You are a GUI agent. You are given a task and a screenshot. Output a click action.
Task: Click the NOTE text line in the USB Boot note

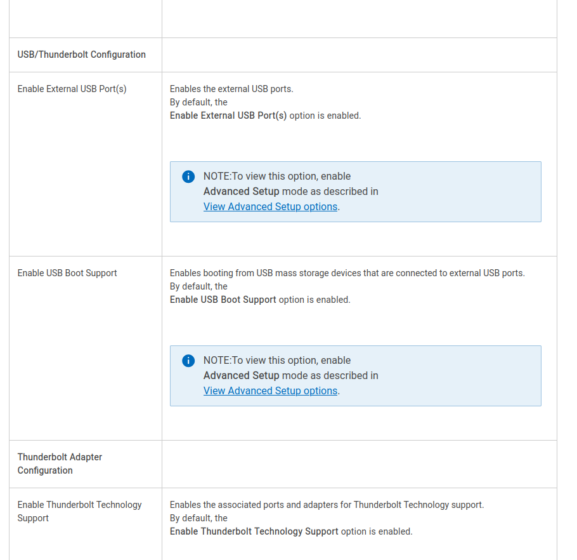coord(276,361)
